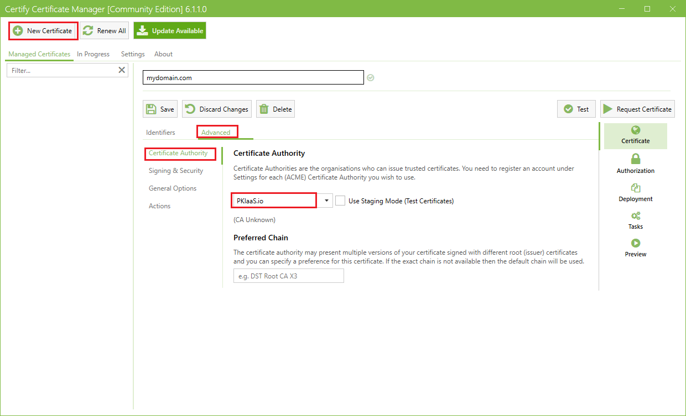Enable Use Staging Mode (Test Certificates)
The image size is (686, 416).
coord(340,200)
